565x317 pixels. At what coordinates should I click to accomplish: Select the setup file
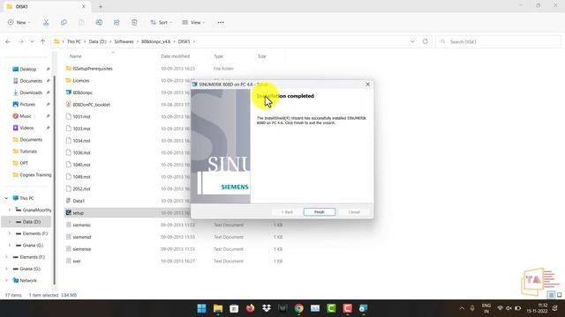pos(78,213)
